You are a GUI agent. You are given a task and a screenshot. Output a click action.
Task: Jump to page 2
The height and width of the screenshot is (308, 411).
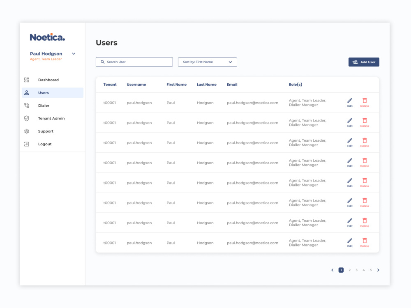pyautogui.click(x=349, y=270)
